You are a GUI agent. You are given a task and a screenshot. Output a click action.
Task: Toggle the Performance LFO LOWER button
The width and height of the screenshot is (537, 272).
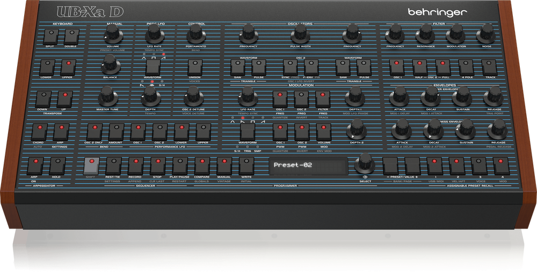coord(182,132)
